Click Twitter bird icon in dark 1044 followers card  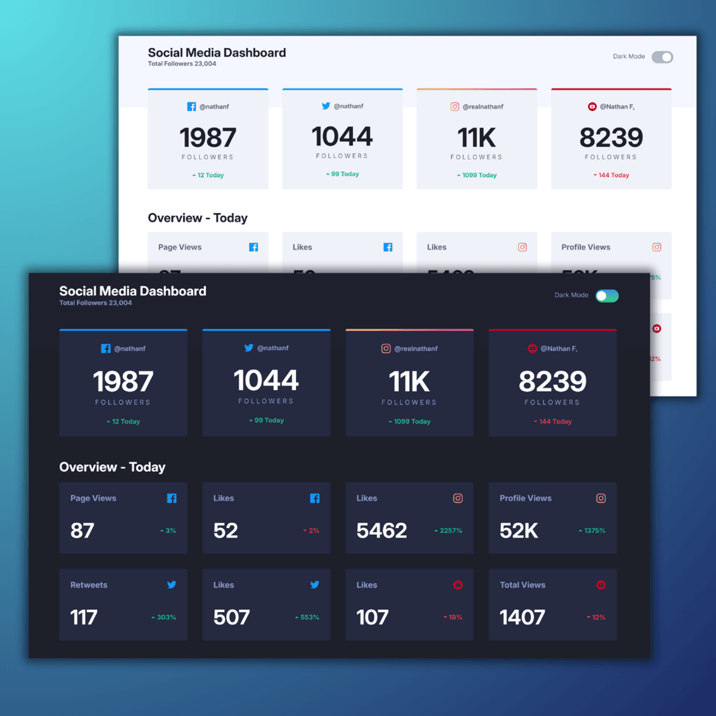[x=249, y=348]
